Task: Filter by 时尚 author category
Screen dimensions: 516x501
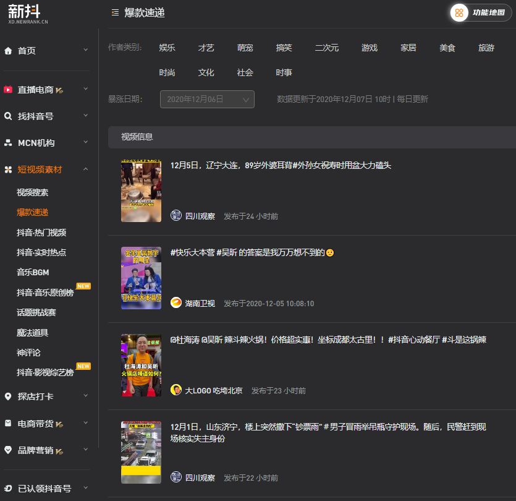Action: pos(167,72)
